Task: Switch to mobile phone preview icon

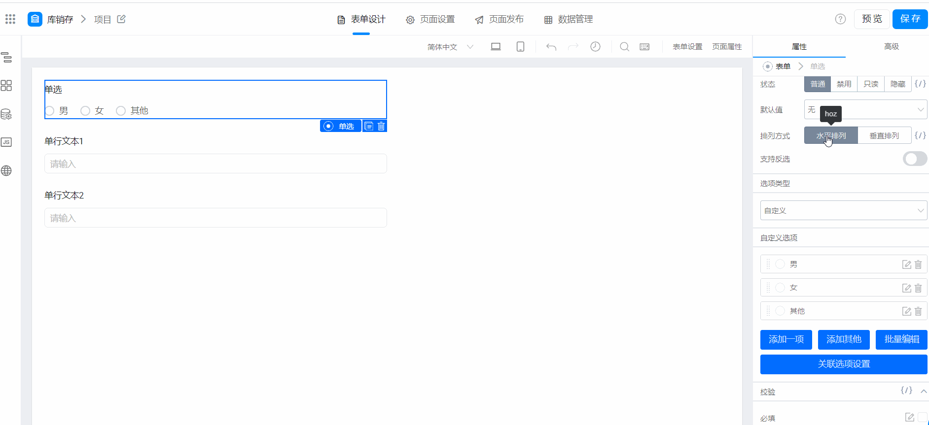Action: (520, 47)
